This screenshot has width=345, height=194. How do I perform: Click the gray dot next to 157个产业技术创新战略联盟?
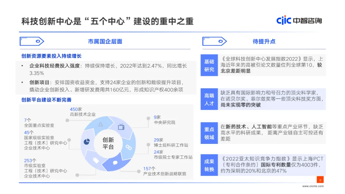(139, 171)
